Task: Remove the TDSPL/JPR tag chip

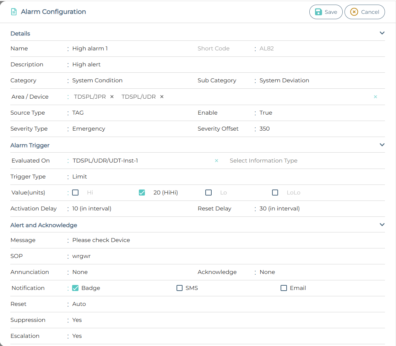Action: 112,97
